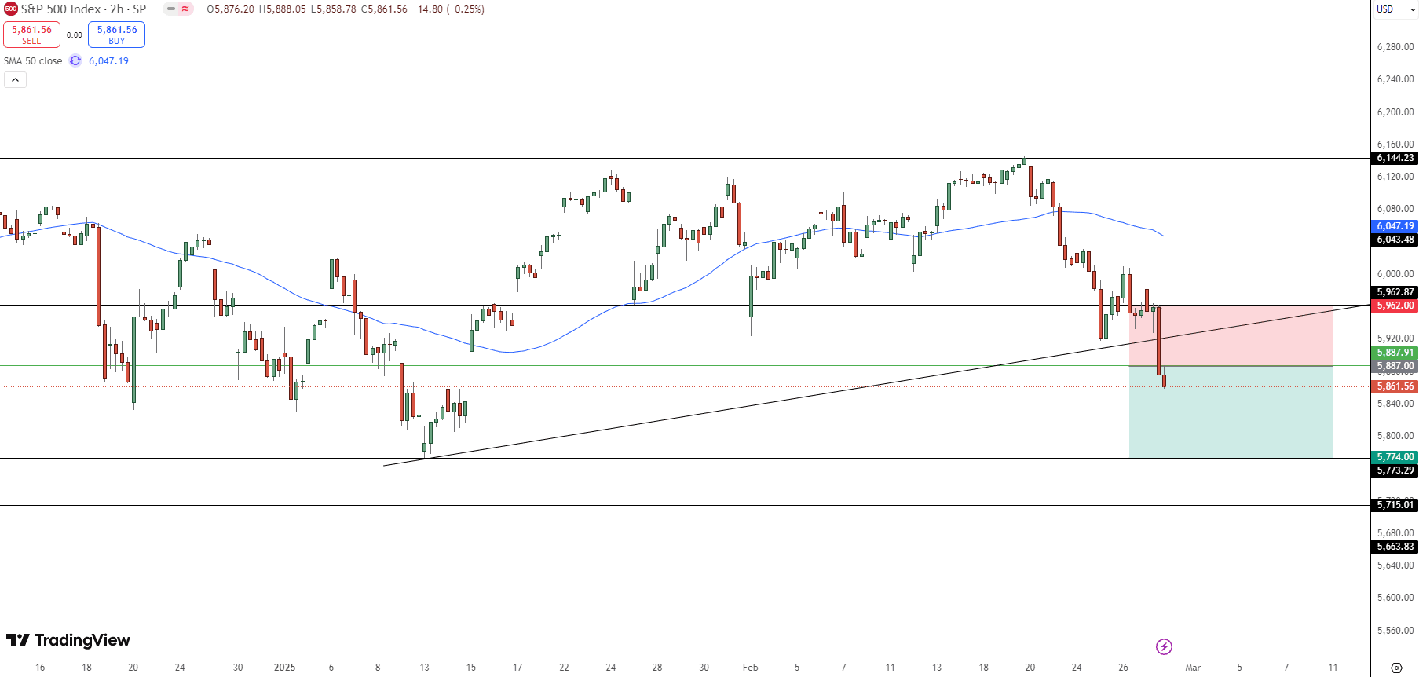Click the change value −14.80 (−0.25%)
This screenshot has width=1419, height=677.
click(448, 9)
